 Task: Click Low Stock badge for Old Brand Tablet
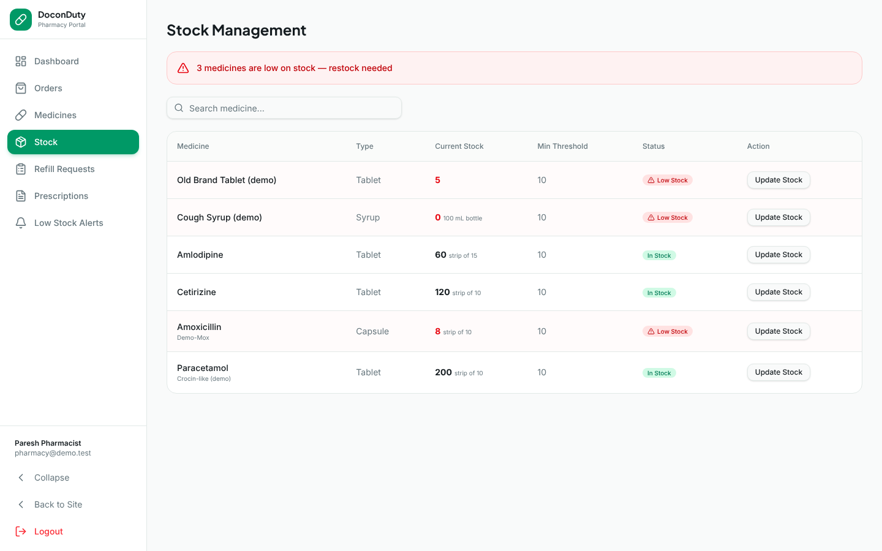tap(668, 180)
